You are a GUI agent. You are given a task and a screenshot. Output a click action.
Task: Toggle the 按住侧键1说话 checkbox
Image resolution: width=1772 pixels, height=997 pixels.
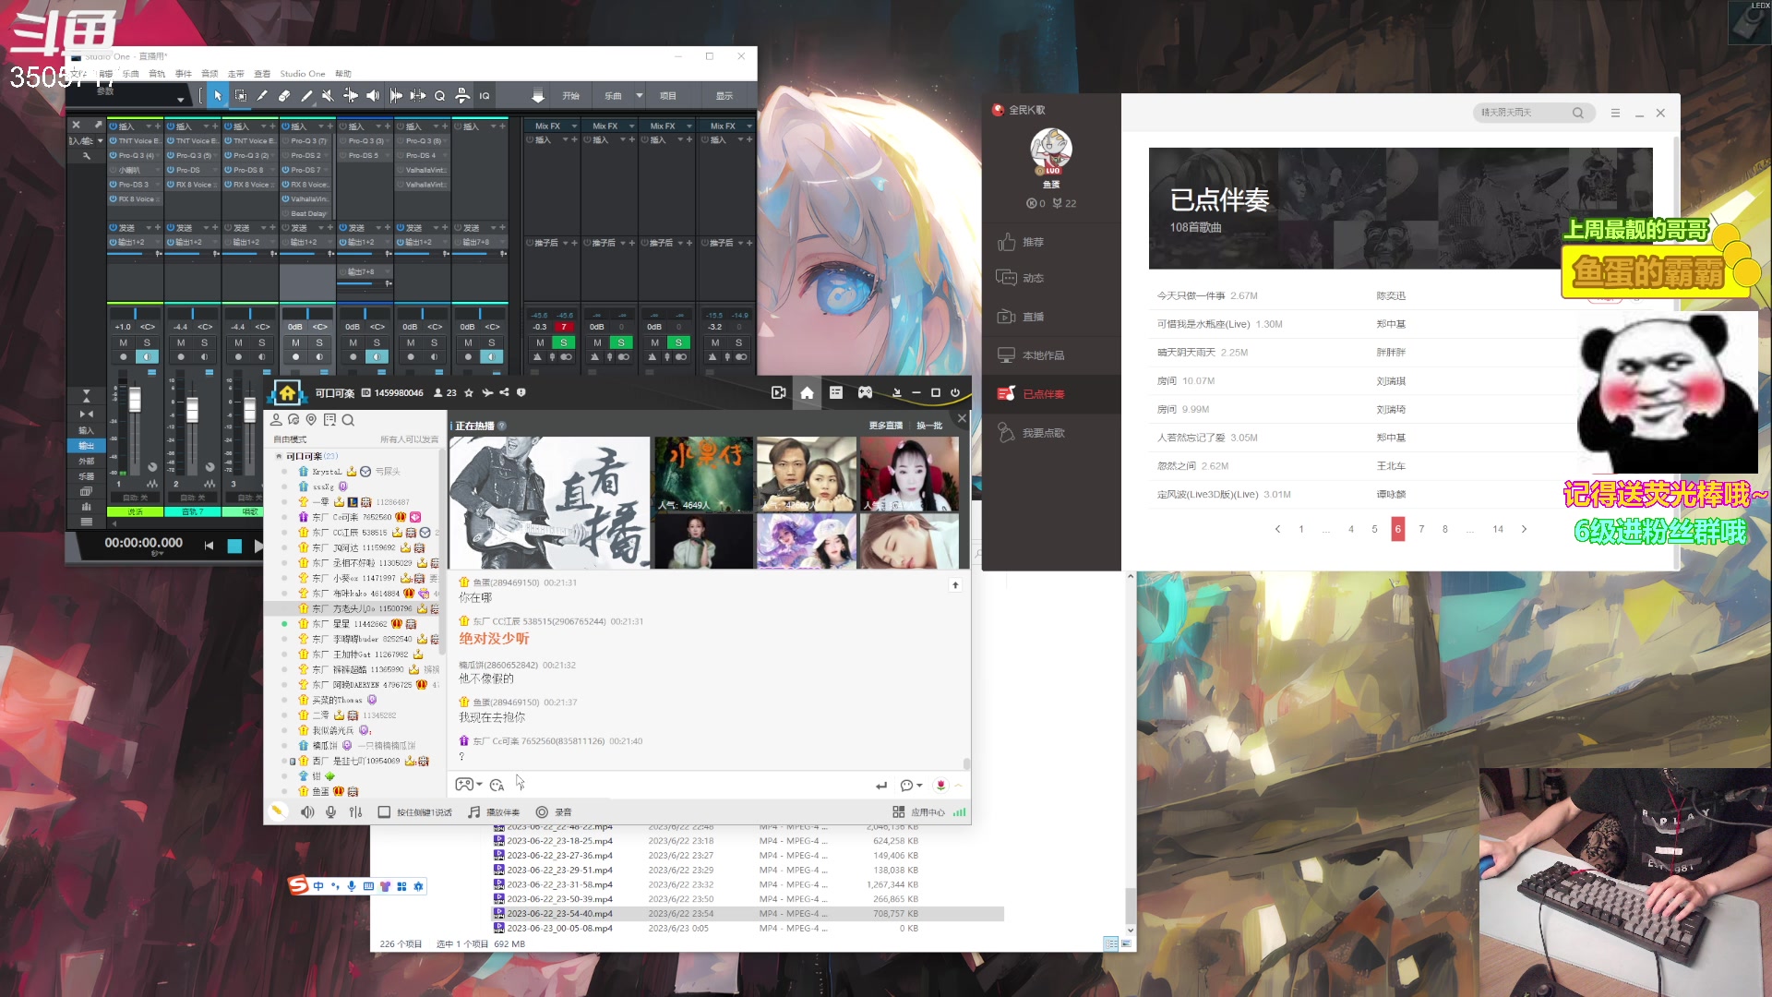(384, 812)
